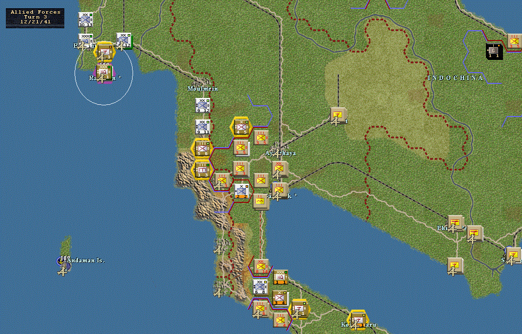Select the Japanese unit stack on Bangkok

point(280,191)
